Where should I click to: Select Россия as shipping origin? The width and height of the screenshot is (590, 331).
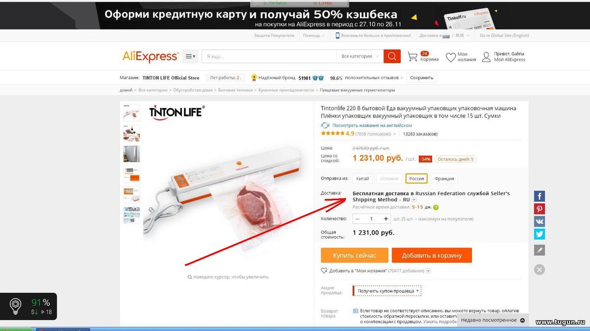(x=416, y=179)
